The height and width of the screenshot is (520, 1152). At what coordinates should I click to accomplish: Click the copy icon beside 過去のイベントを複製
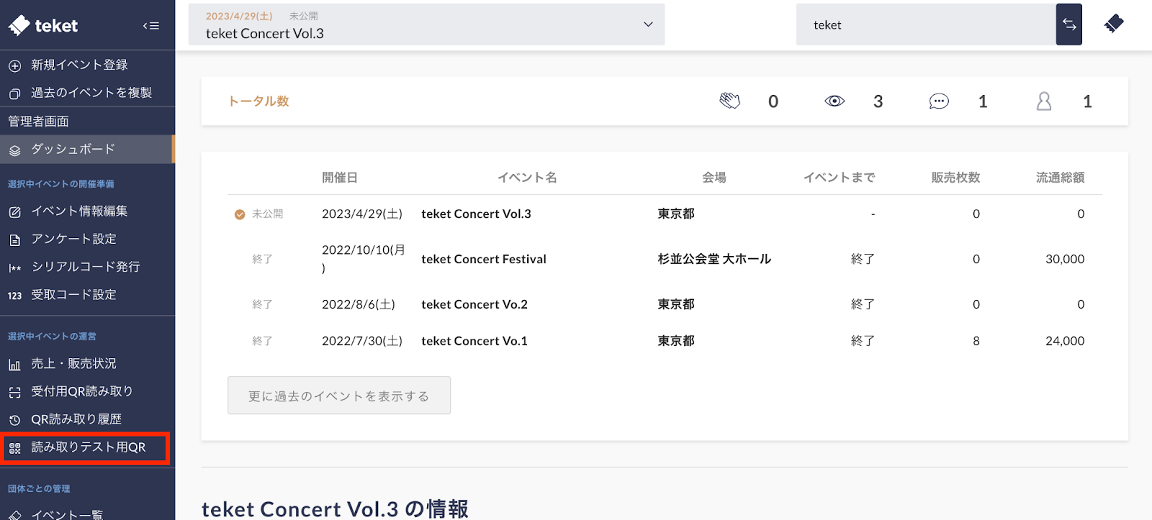[x=14, y=94]
